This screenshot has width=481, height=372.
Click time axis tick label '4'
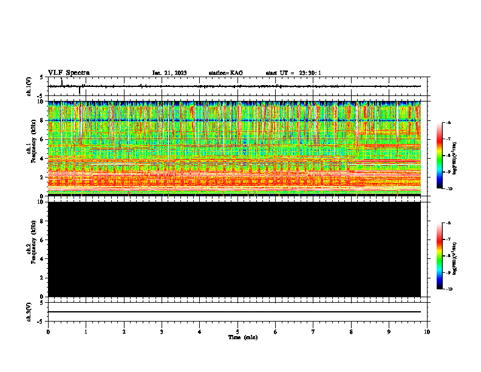click(x=200, y=332)
